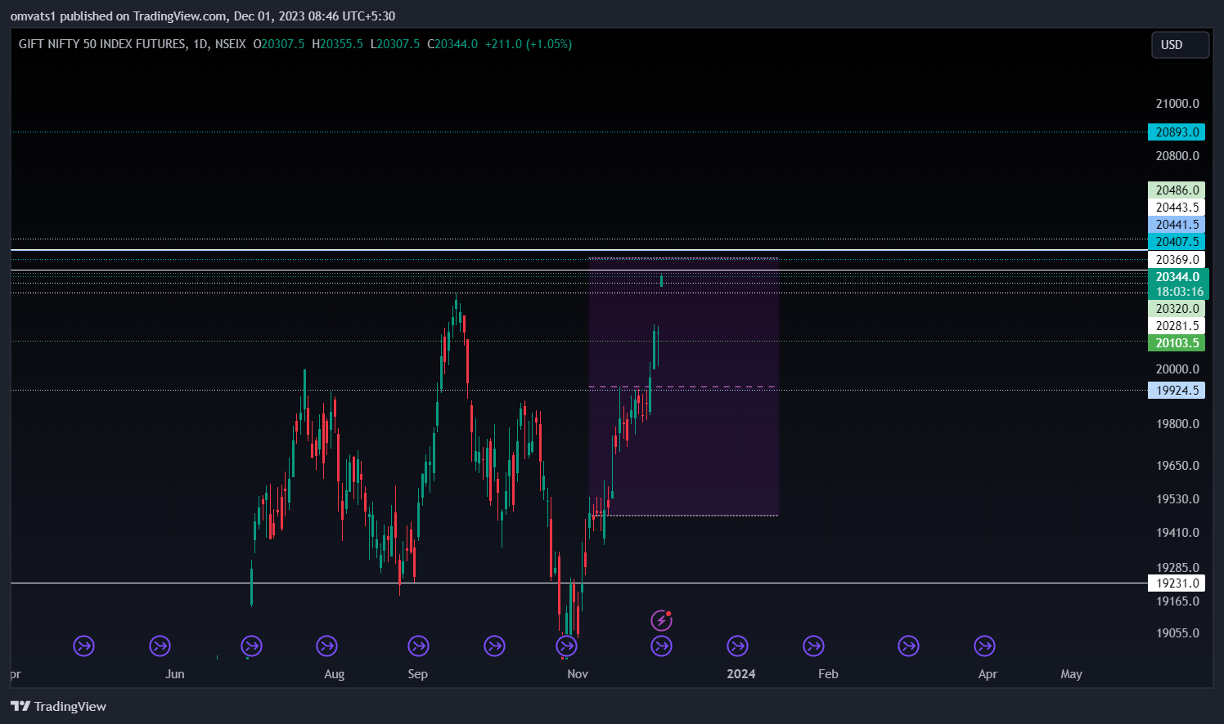Click the NSEIX exchange text
This screenshot has height=724, width=1224.
pos(231,44)
